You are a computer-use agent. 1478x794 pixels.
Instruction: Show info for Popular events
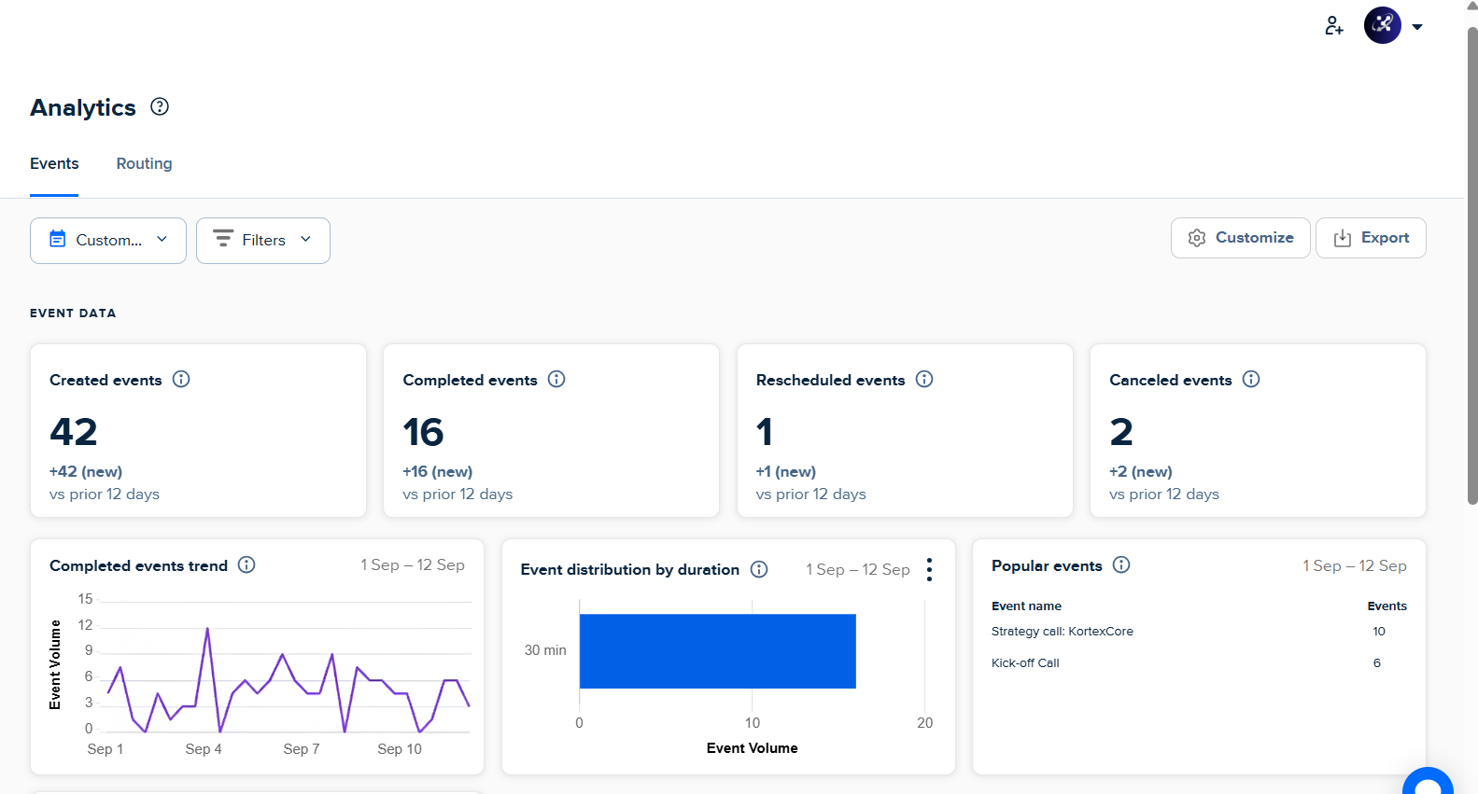[x=1121, y=564]
